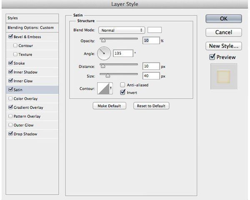This screenshot has height=200, width=250.
Task: Click the OK button
Action: [224, 19]
